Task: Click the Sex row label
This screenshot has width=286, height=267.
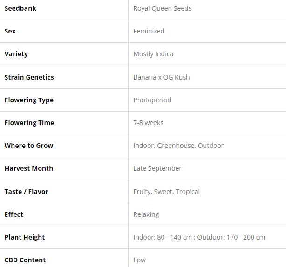Action: click(x=10, y=31)
